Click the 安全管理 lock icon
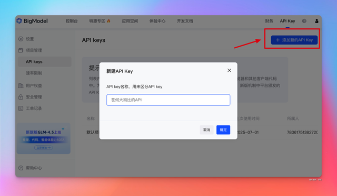337x196 pixels. coord(21,97)
